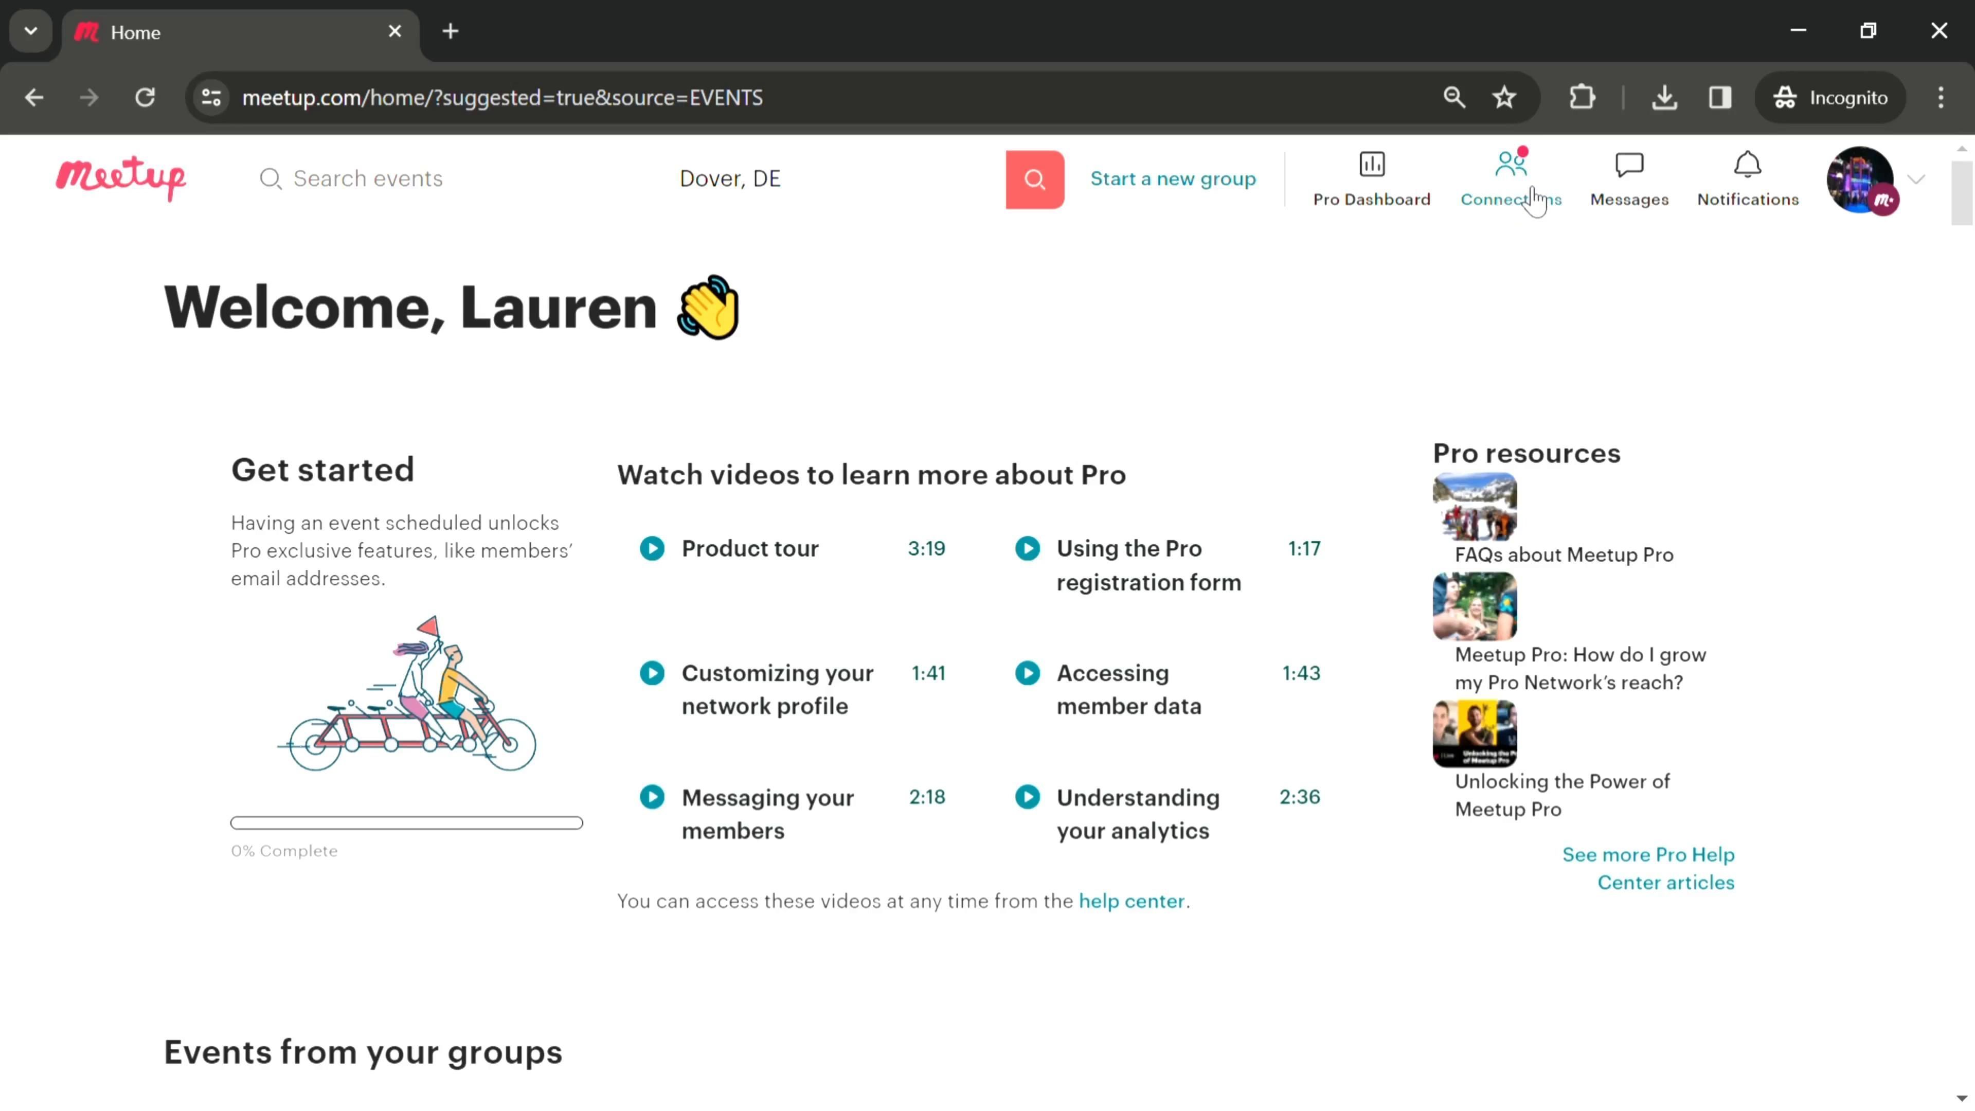Follow the help center link
Image resolution: width=1975 pixels, height=1111 pixels.
(1131, 901)
